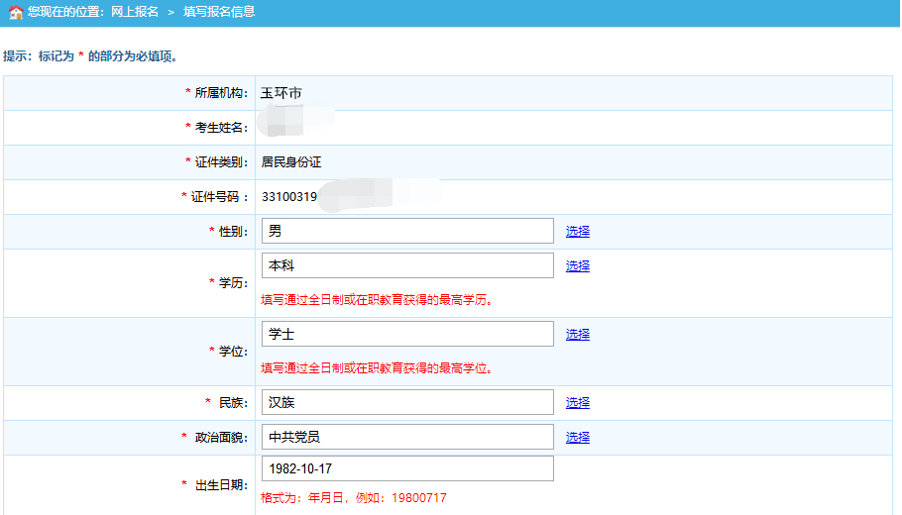Click the 玉环市 institution value

(x=282, y=93)
